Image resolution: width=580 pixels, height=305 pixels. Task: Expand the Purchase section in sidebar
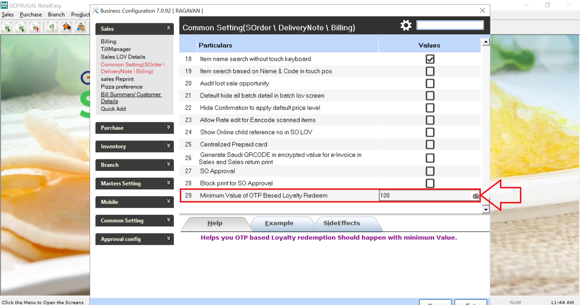(169, 127)
